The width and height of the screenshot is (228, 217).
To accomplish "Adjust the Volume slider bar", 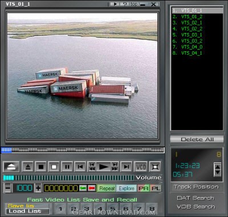I will click(x=69, y=178).
